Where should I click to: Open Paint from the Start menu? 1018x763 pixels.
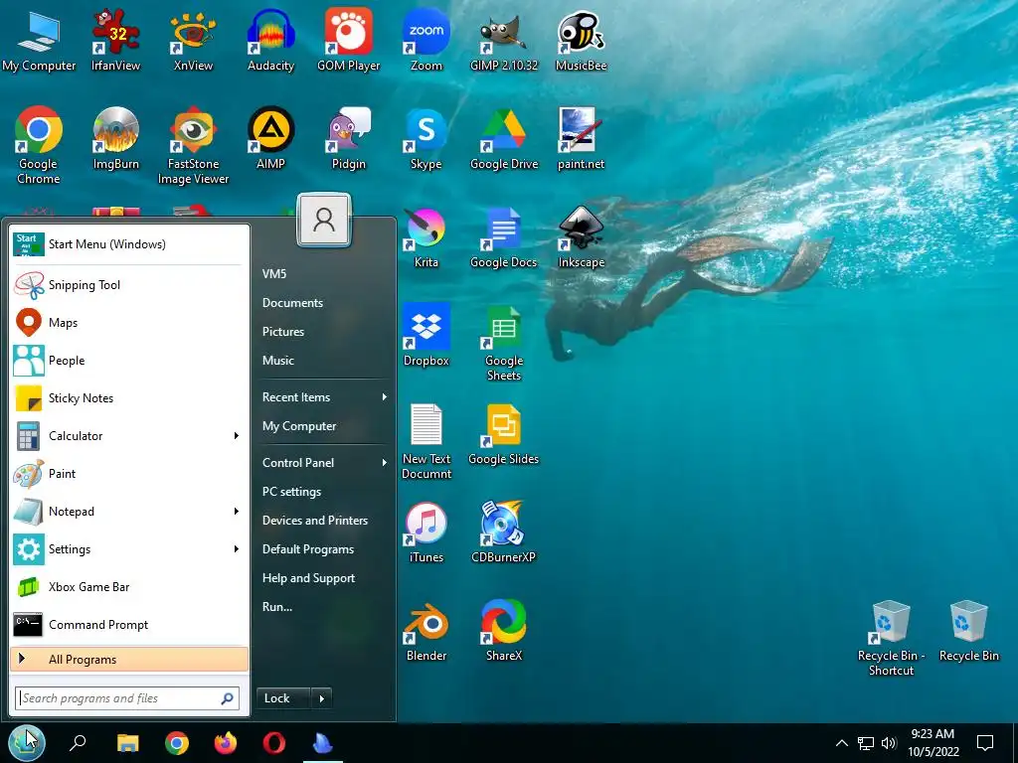tap(129, 474)
